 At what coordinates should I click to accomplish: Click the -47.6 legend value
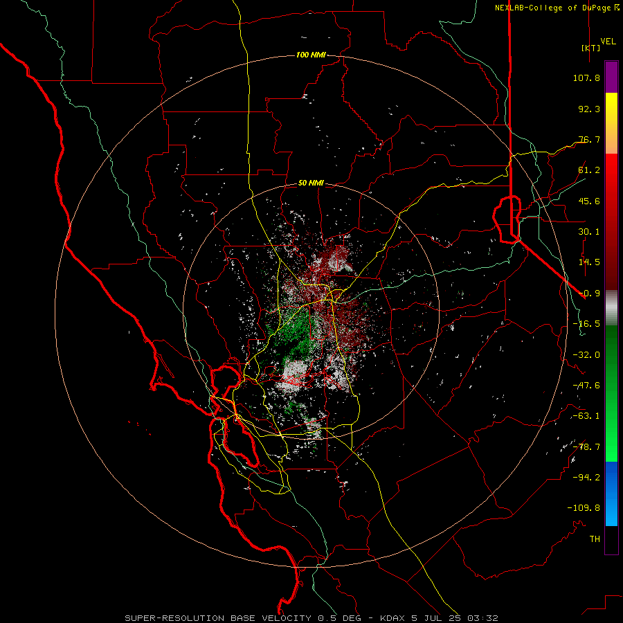[x=586, y=386]
